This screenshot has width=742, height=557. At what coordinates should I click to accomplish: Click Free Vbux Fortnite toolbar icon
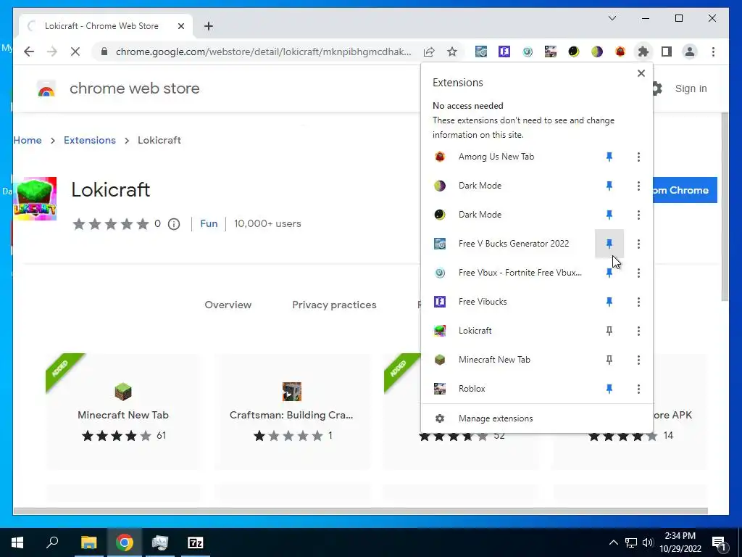528,51
